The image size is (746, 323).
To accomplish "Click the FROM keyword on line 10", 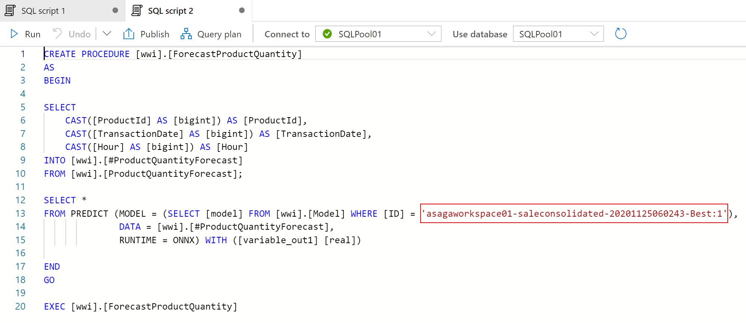I will coord(54,174).
